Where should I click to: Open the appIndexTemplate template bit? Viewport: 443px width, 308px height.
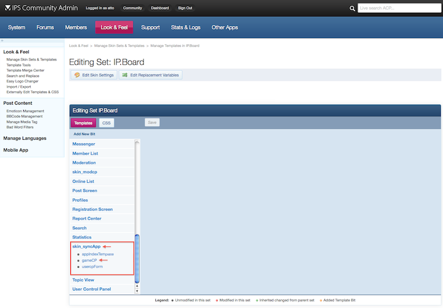pyautogui.click(x=98, y=254)
